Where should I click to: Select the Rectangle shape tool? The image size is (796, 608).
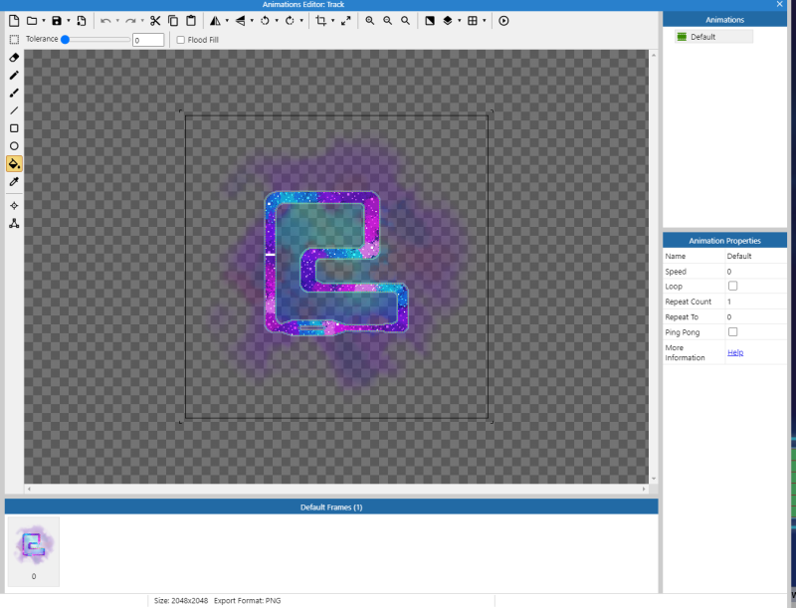coord(14,128)
